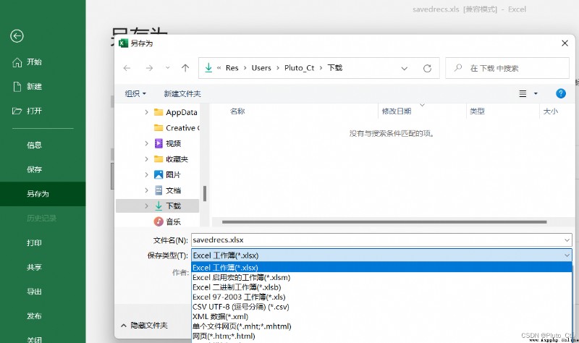Click the blue help question mark icon
The height and width of the screenshot is (343, 579).
pyautogui.click(x=561, y=93)
